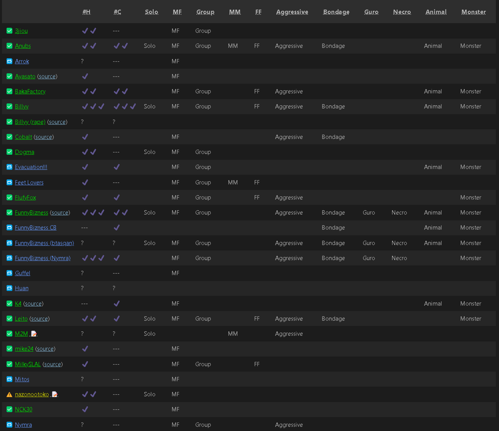Click the #H column header
The width and height of the screenshot is (499, 431).
click(87, 12)
